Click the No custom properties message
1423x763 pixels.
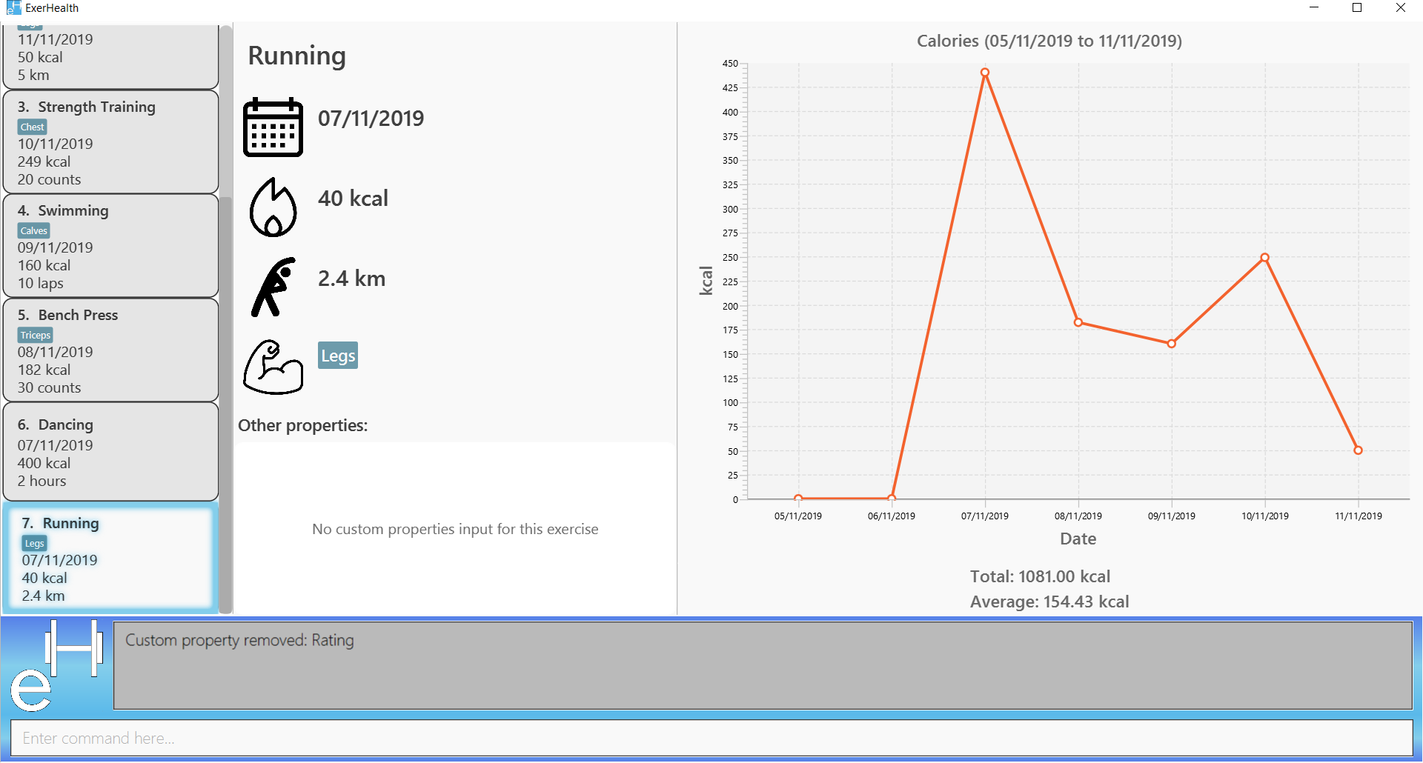(x=455, y=529)
